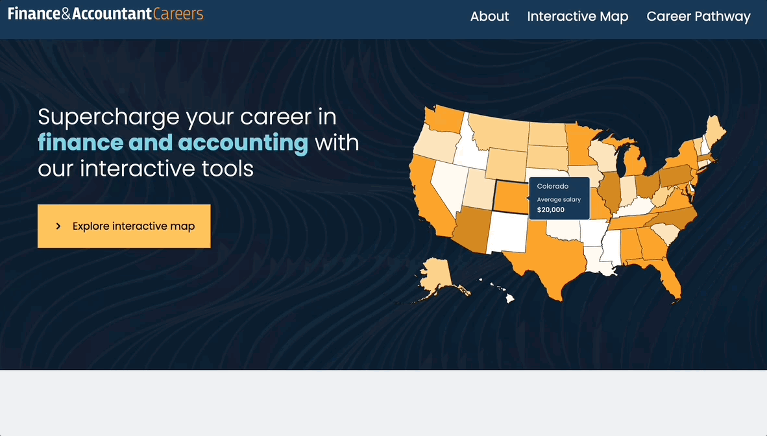Open the About page
767x436 pixels.
(489, 16)
